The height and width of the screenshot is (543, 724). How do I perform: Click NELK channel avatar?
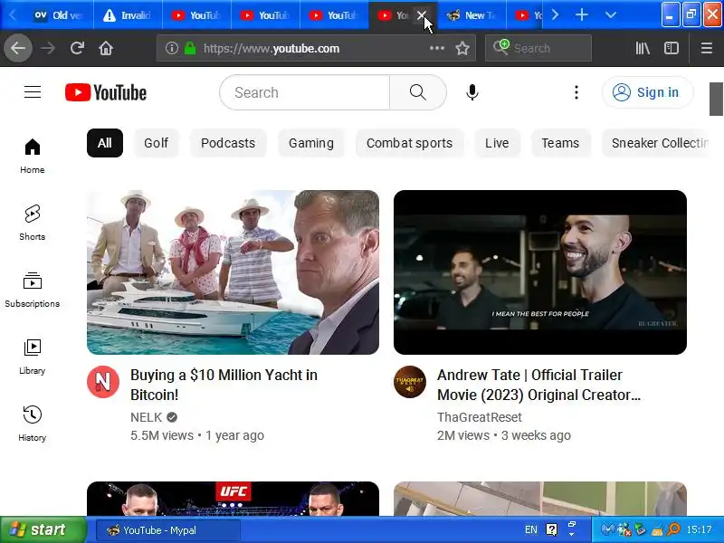click(x=103, y=382)
